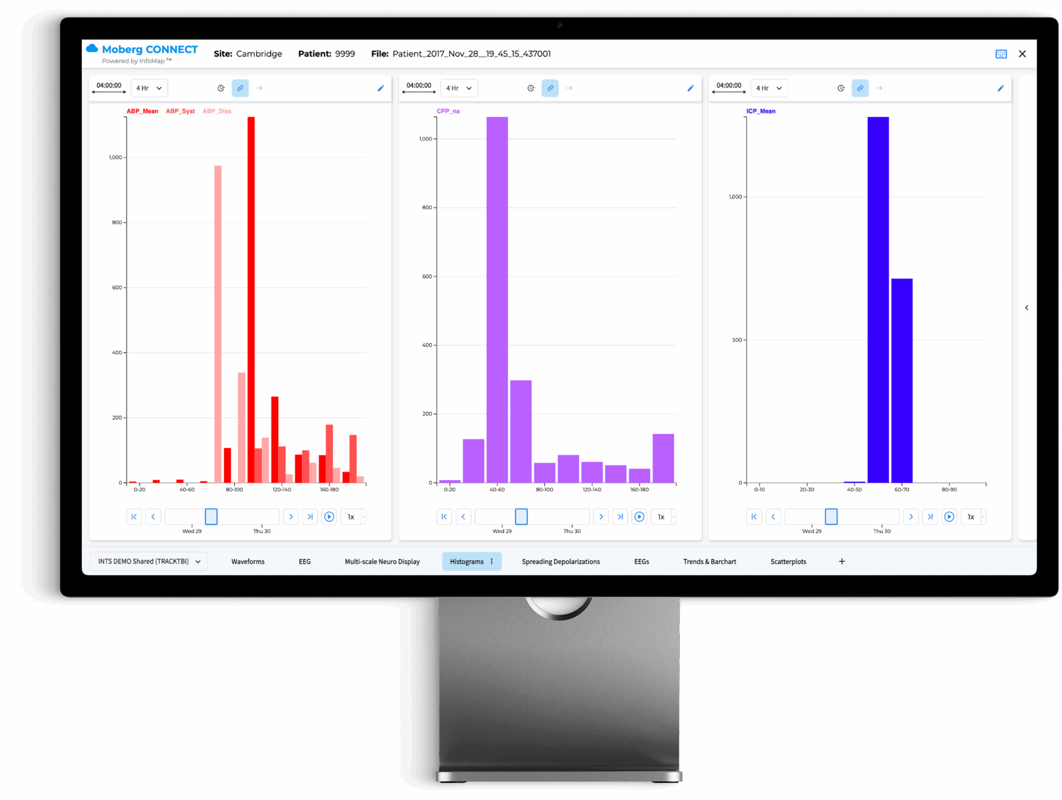This screenshot has height=800, width=1062.
Task: Play playback on the ICP_Mean panel
Action: (x=949, y=517)
